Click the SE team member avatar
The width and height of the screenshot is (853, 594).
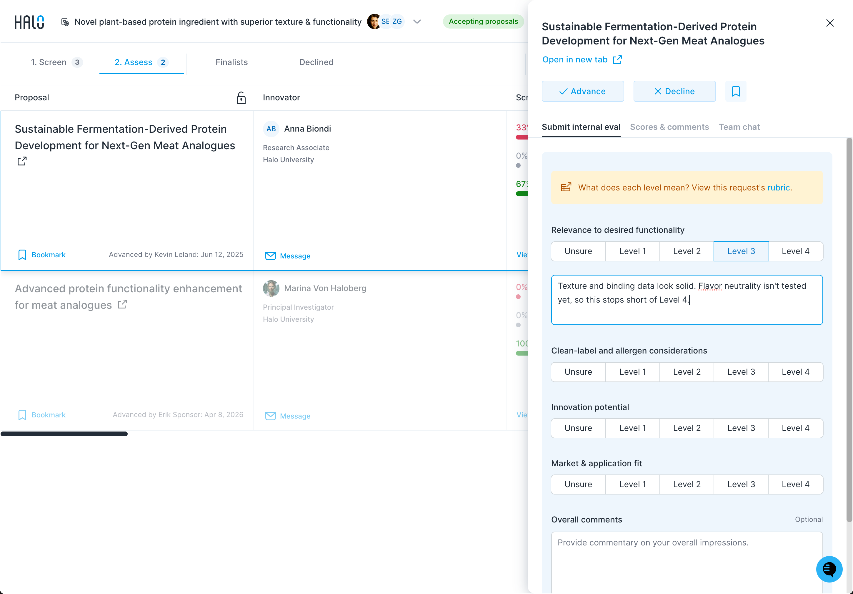point(385,21)
